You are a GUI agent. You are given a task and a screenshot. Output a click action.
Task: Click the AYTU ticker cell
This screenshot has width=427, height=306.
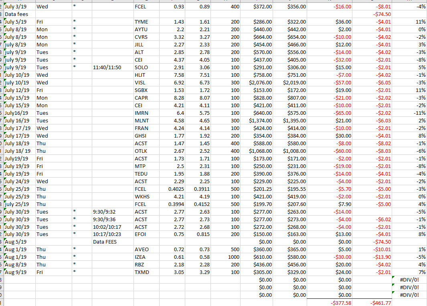point(146,29)
